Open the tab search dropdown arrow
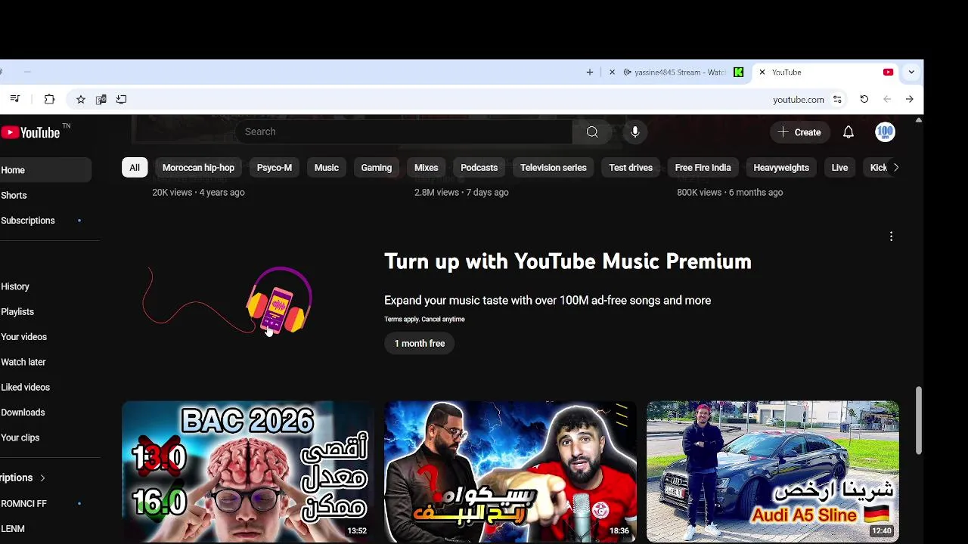The image size is (968, 544). [x=911, y=73]
